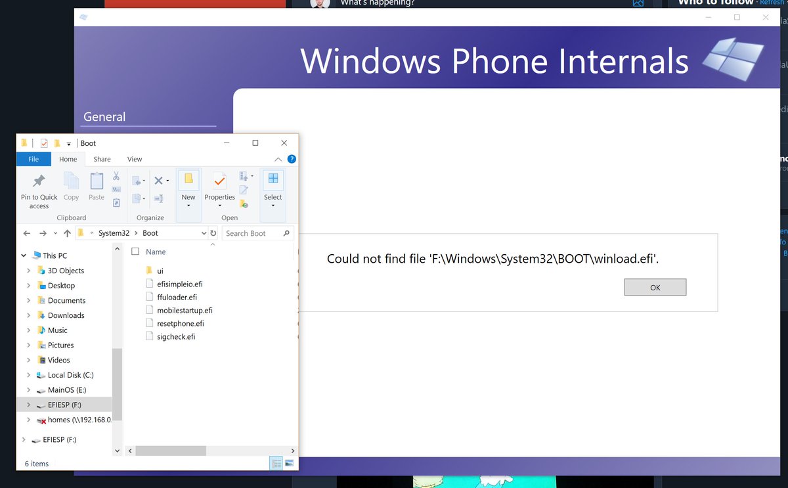This screenshot has width=788, height=488.
Task: Sort by the Name column header
Action: point(156,252)
